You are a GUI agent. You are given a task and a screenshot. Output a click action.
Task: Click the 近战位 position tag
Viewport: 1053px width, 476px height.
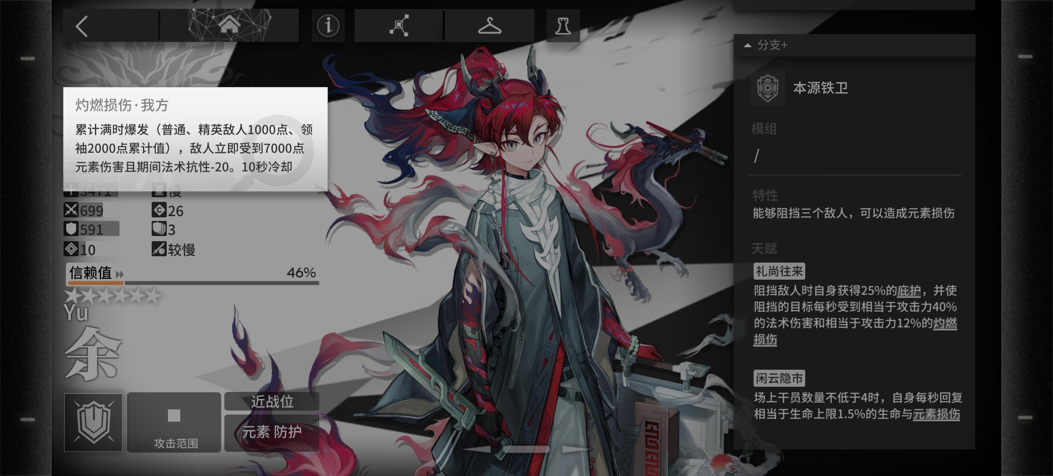point(272,402)
